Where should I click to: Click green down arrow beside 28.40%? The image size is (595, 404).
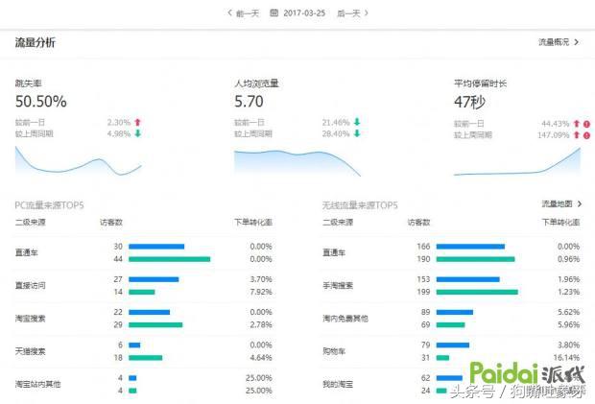point(357,133)
